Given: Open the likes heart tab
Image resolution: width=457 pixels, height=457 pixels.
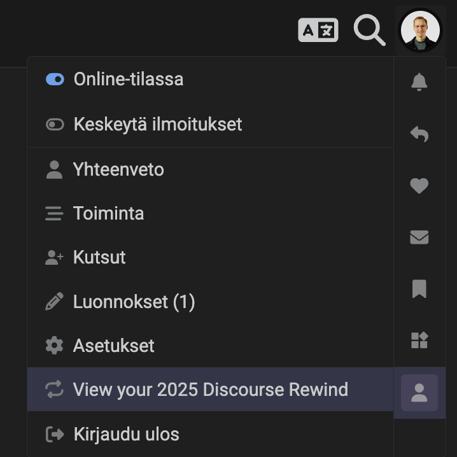Looking at the screenshot, I should (x=419, y=186).
